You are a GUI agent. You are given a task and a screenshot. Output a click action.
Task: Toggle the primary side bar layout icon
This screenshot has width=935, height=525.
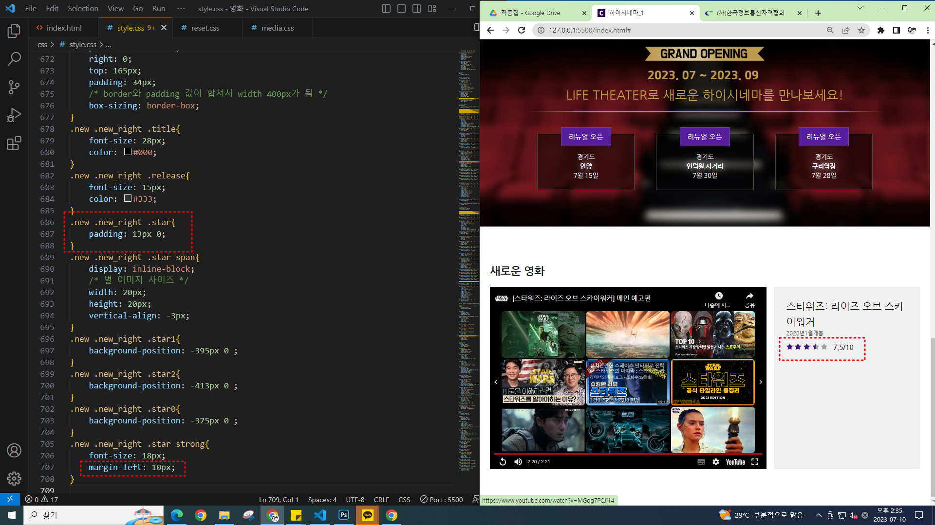pos(386,9)
